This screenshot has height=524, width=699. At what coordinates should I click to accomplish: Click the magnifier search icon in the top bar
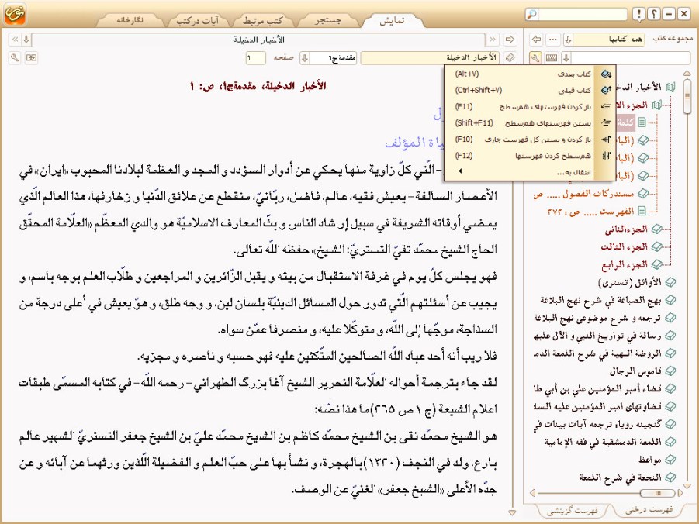[531, 14]
